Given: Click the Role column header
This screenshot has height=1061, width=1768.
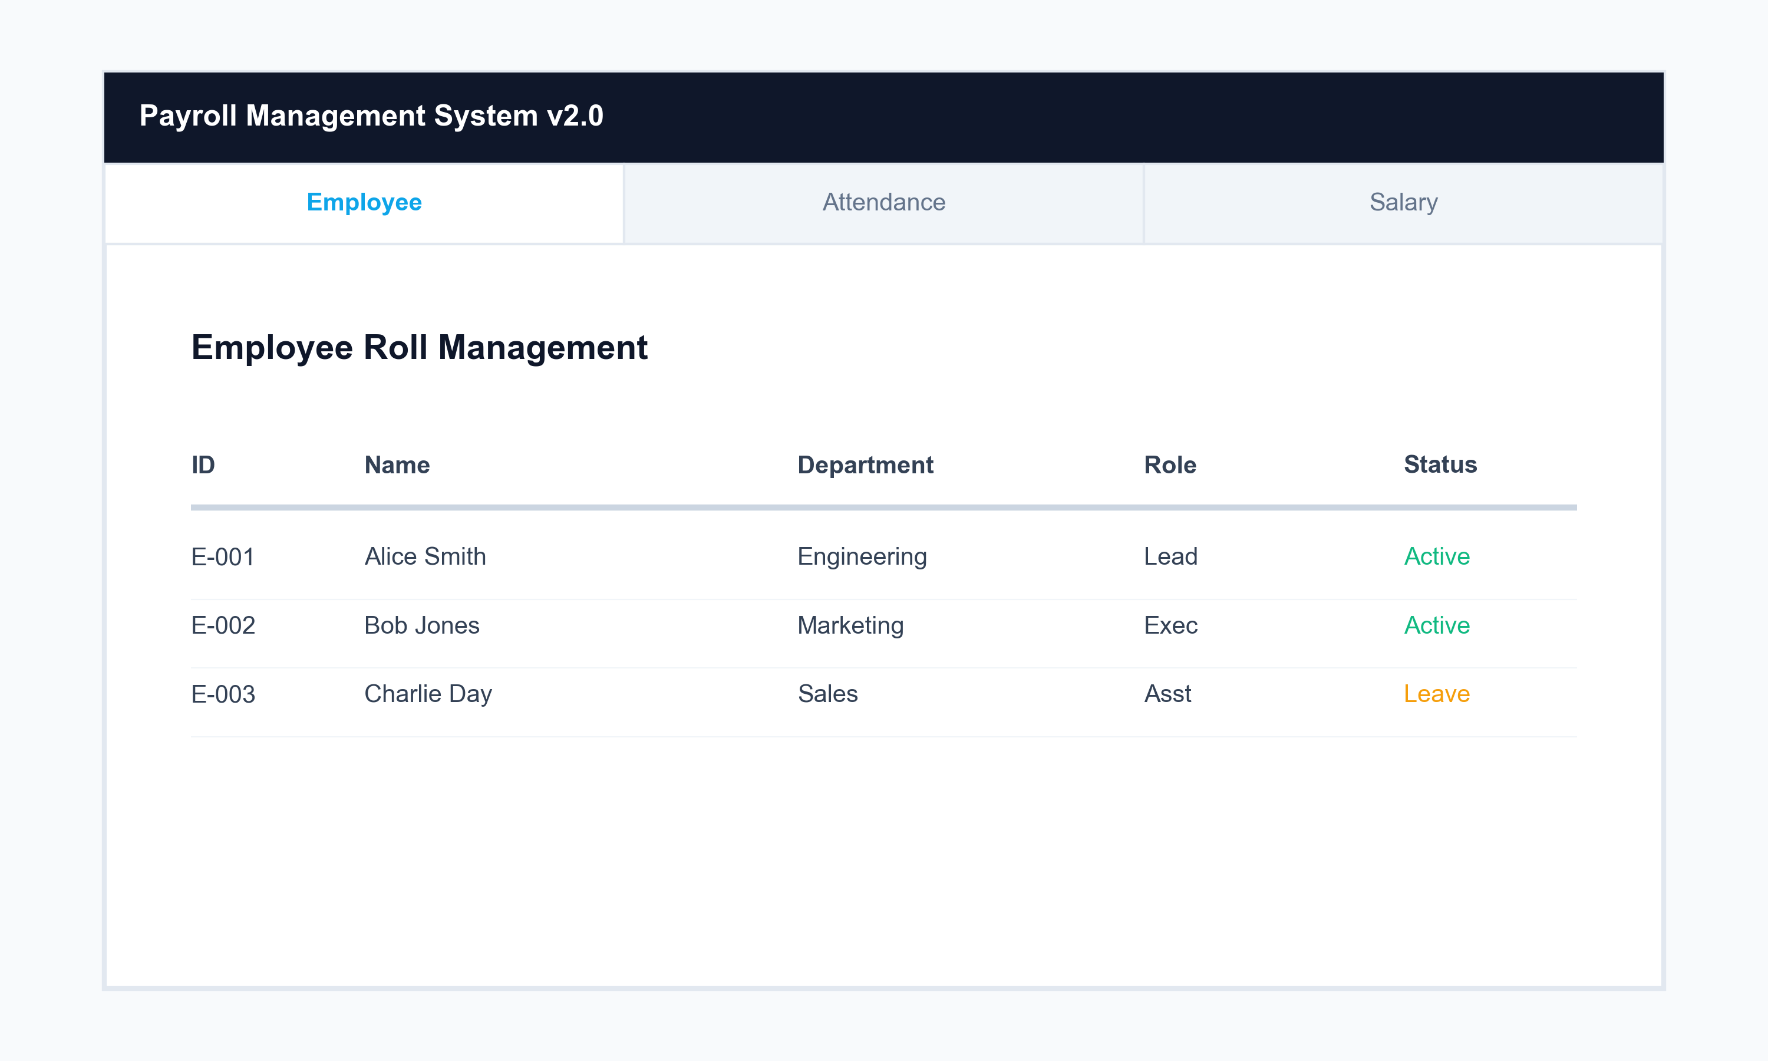Looking at the screenshot, I should point(1170,464).
